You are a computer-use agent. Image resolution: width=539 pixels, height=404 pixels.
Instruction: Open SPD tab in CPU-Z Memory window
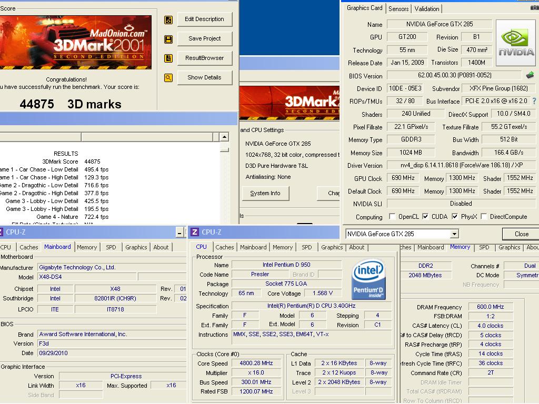tap(484, 247)
